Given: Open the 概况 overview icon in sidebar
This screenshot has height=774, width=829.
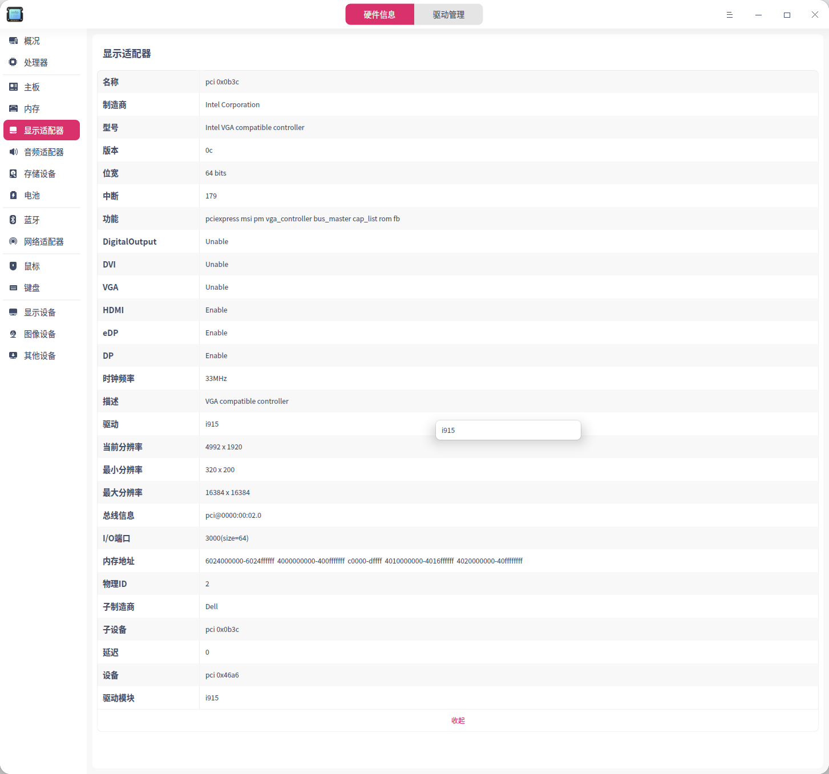Looking at the screenshot, I should [x=13, y=41].
